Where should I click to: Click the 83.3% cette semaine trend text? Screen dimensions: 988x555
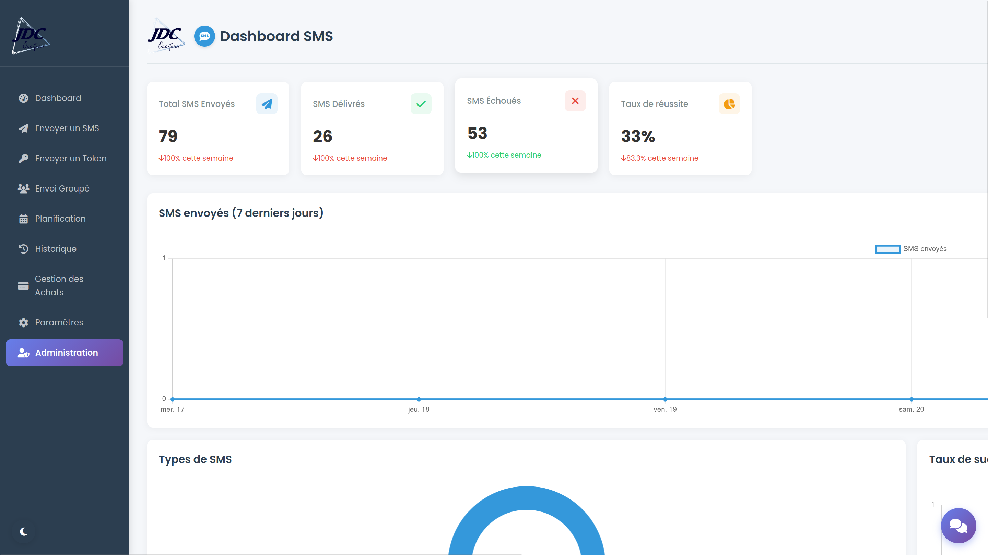point(660,158)
